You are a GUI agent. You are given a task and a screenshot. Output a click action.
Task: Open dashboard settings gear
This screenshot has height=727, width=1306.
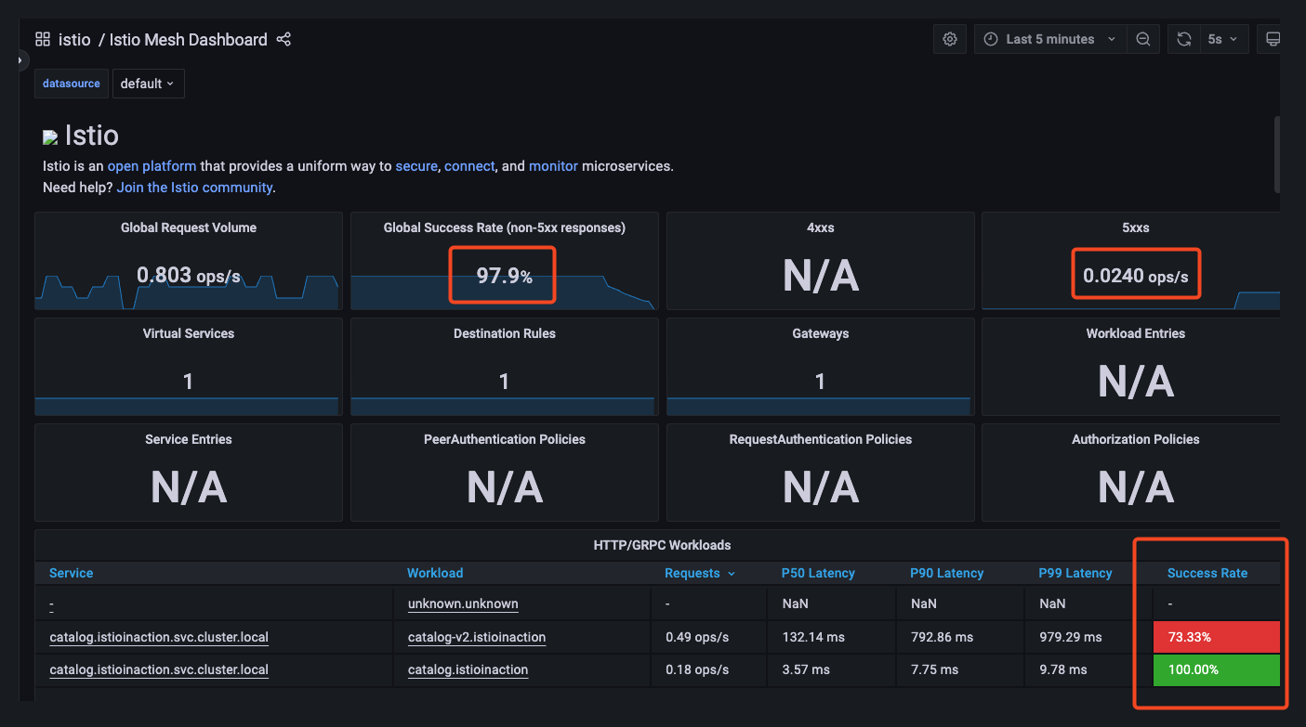pos(950,39)
